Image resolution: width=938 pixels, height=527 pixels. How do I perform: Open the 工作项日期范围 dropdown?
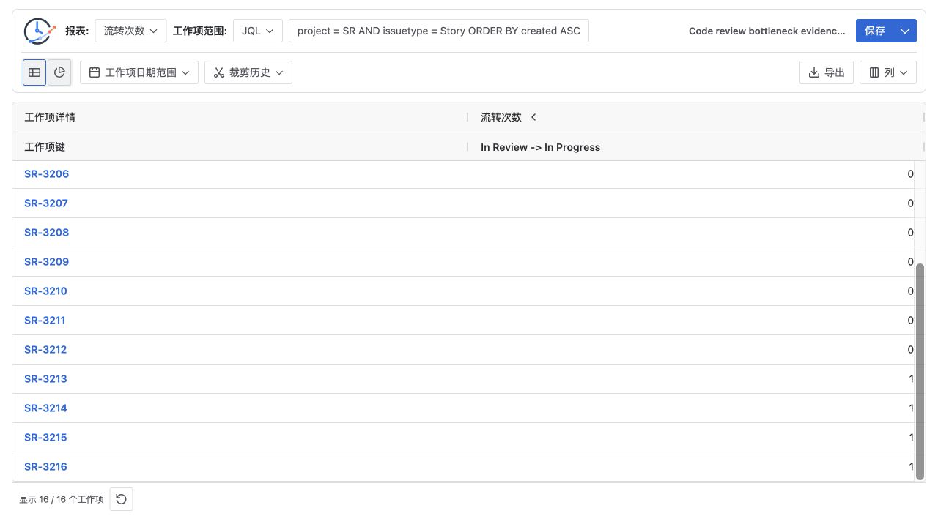(139, 72)
